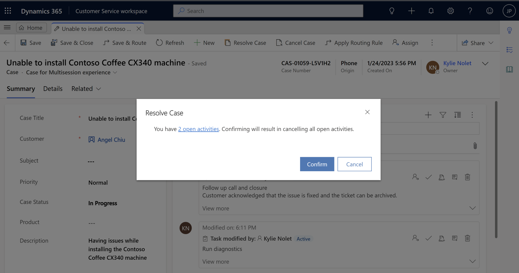Click Save & Route command
This screenshot has width=519, height=273.
click(125, 43)
